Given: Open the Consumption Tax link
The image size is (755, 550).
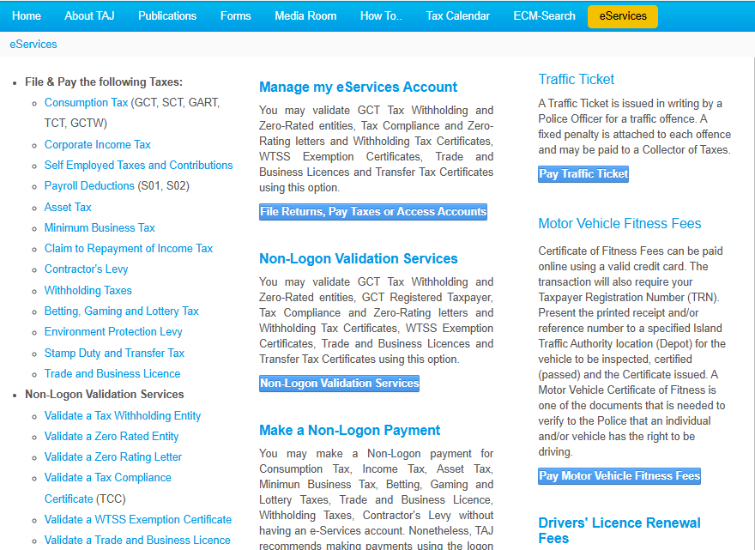Looking at the screenshot, I should click(86, 103).
